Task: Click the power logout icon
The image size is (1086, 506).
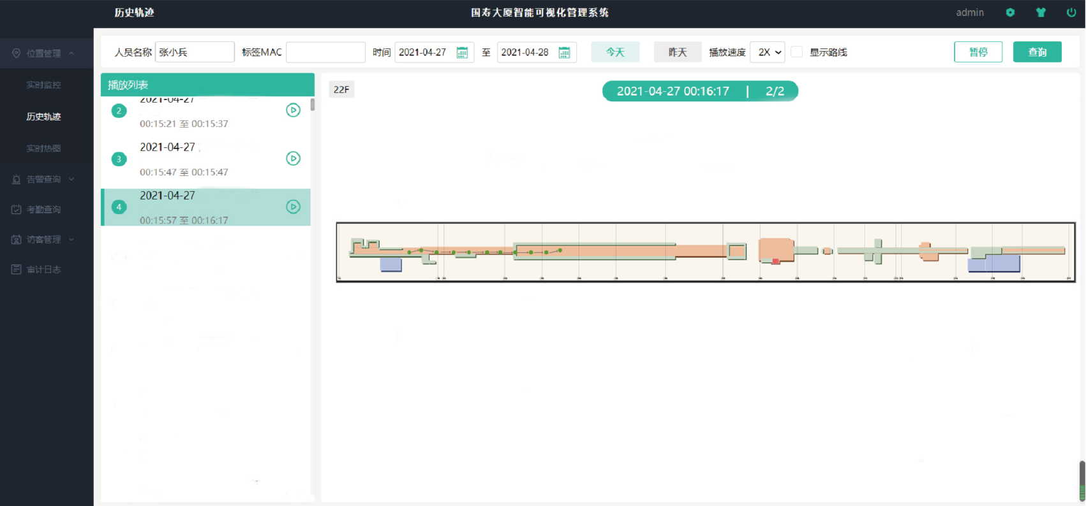Action: click(1071, 13)
